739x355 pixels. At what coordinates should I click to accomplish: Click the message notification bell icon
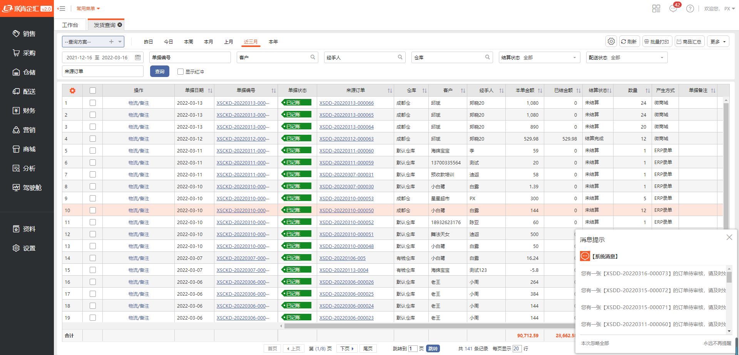pyautogui.click(x=673, y=8)
